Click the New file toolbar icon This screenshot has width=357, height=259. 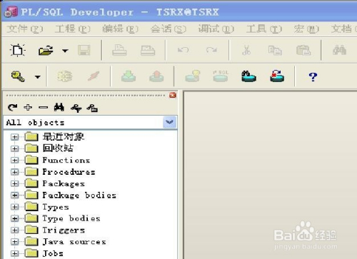[18, 50]
